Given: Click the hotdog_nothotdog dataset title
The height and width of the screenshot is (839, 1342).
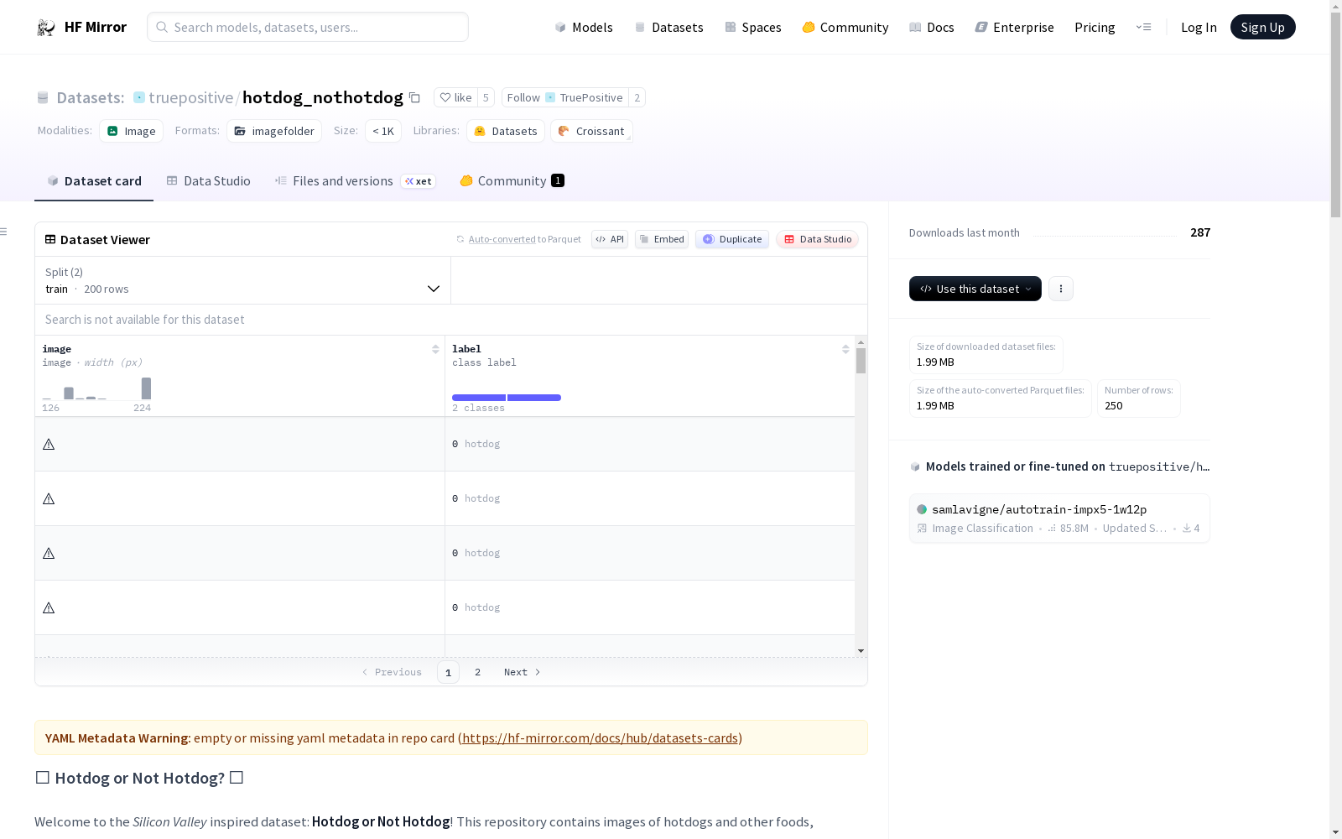Looking at the screenshot, I should point(323,97).
